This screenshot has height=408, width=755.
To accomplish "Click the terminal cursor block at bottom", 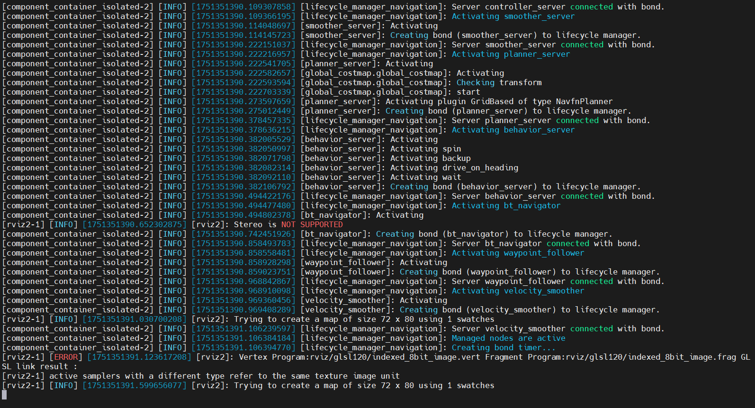I will click(x=4, y=395).
